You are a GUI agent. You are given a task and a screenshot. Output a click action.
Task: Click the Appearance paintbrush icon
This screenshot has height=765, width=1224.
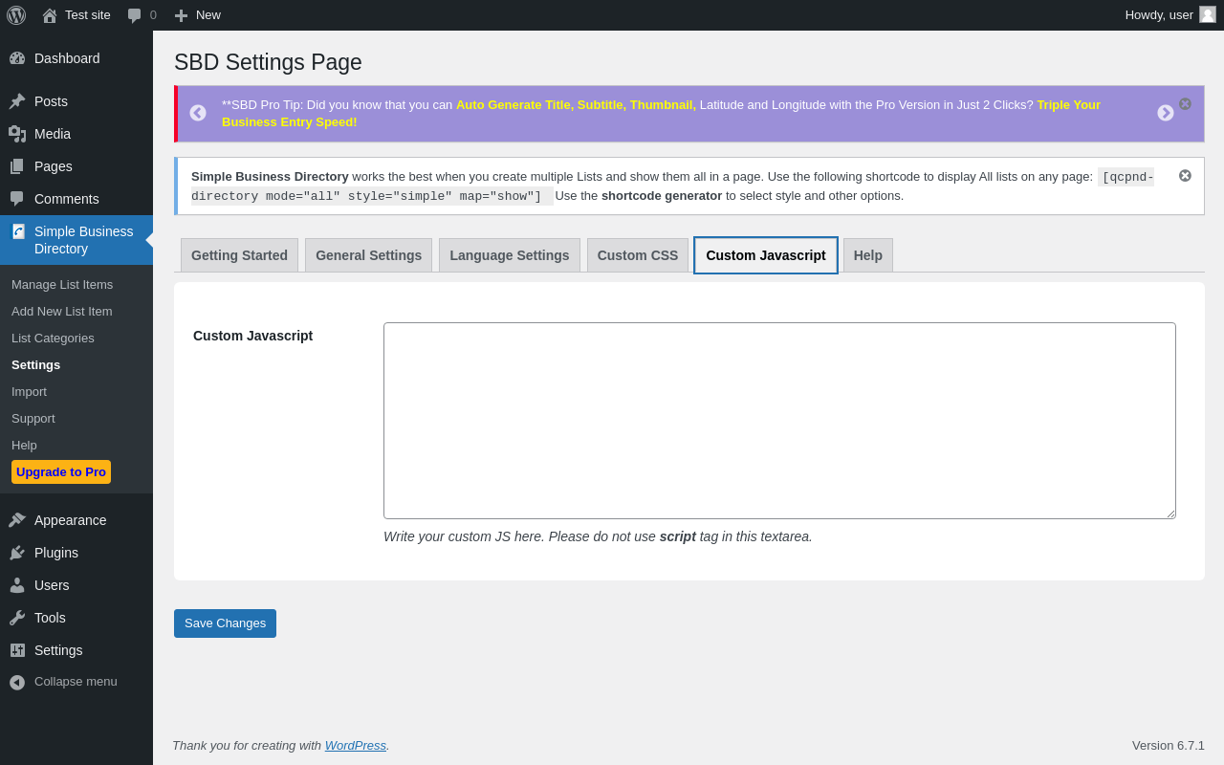[17, 520]
